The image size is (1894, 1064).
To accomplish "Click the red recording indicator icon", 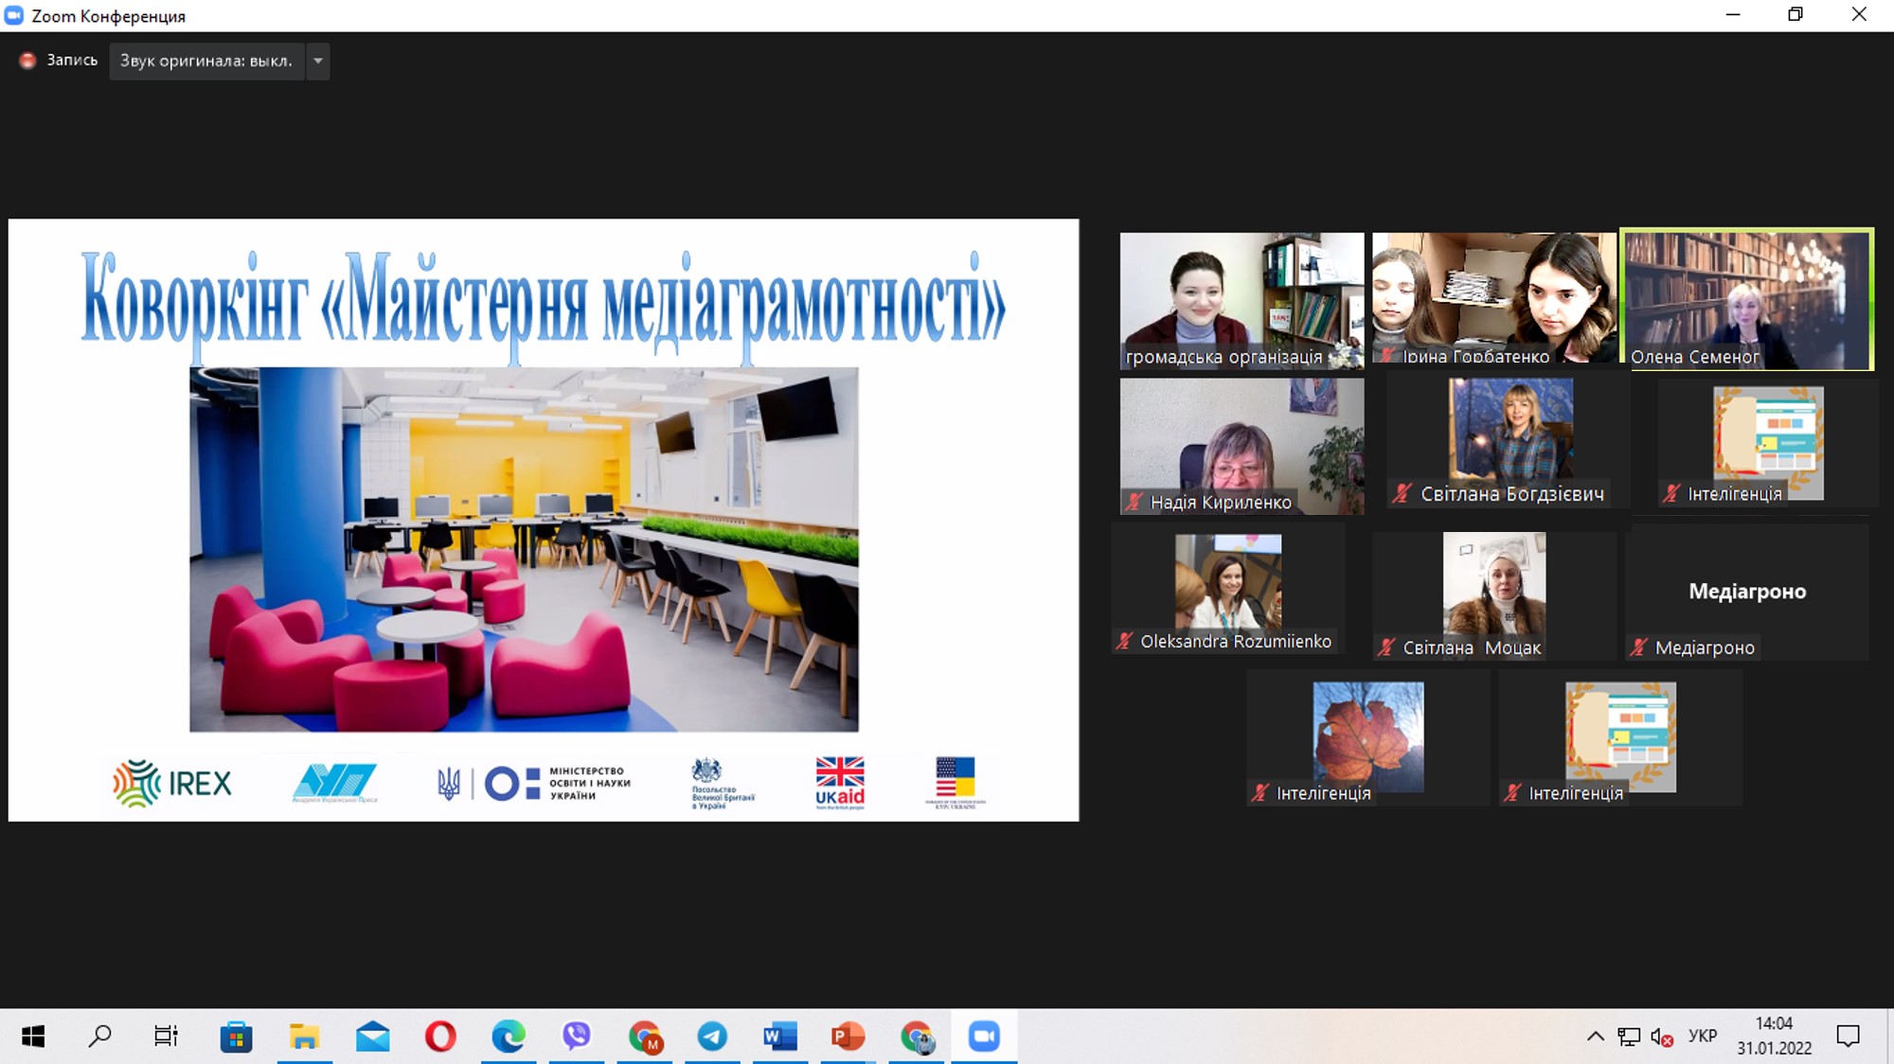I will (27, 61).
